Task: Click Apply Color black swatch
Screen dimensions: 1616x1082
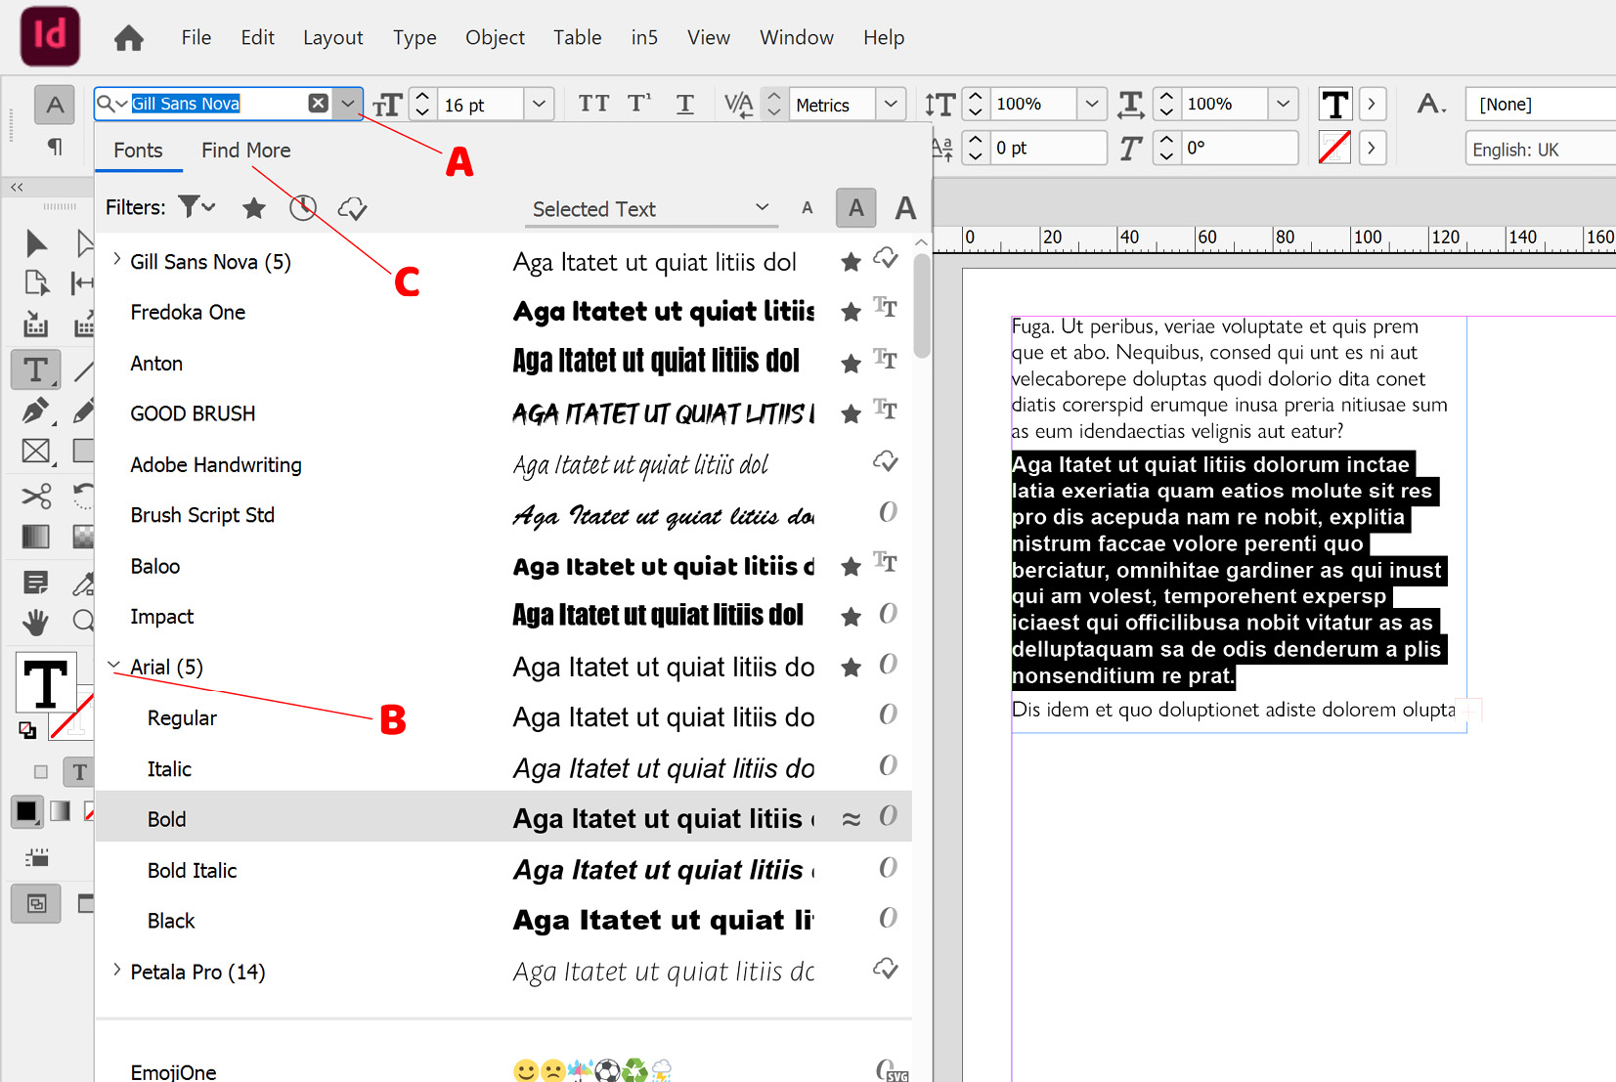Action: coord(26,811)
